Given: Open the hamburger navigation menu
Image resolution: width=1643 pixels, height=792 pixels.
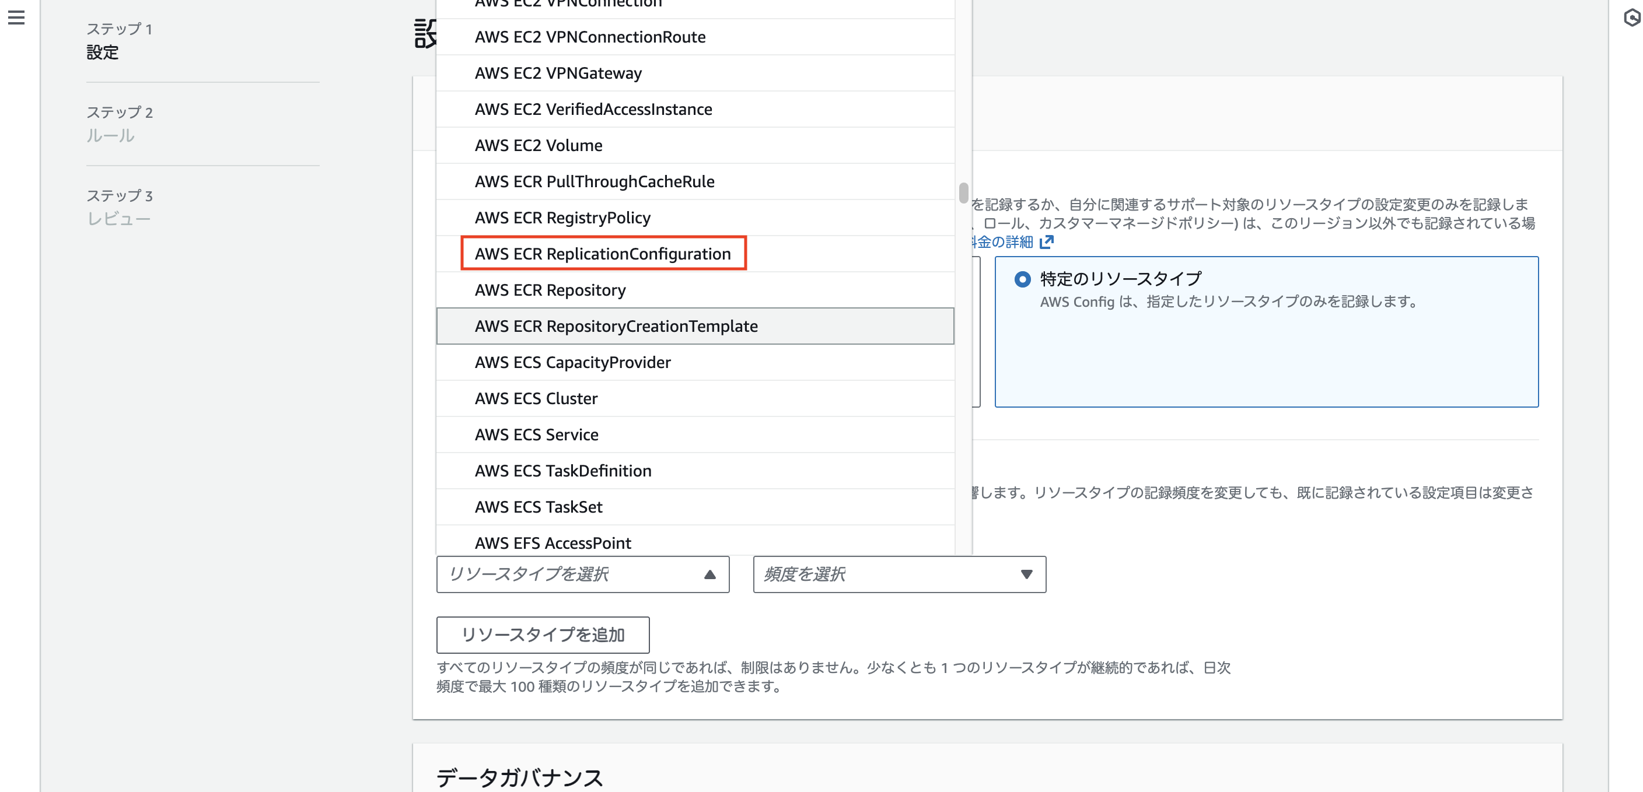Looking at the screenshot, I should click(x=16, y=18).
